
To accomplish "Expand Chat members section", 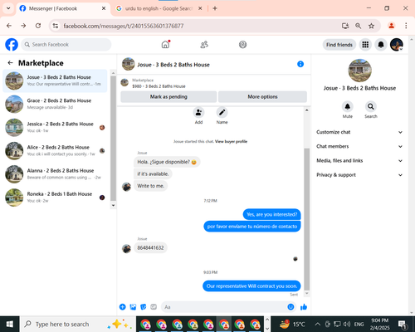I will (x=359, y=146).
